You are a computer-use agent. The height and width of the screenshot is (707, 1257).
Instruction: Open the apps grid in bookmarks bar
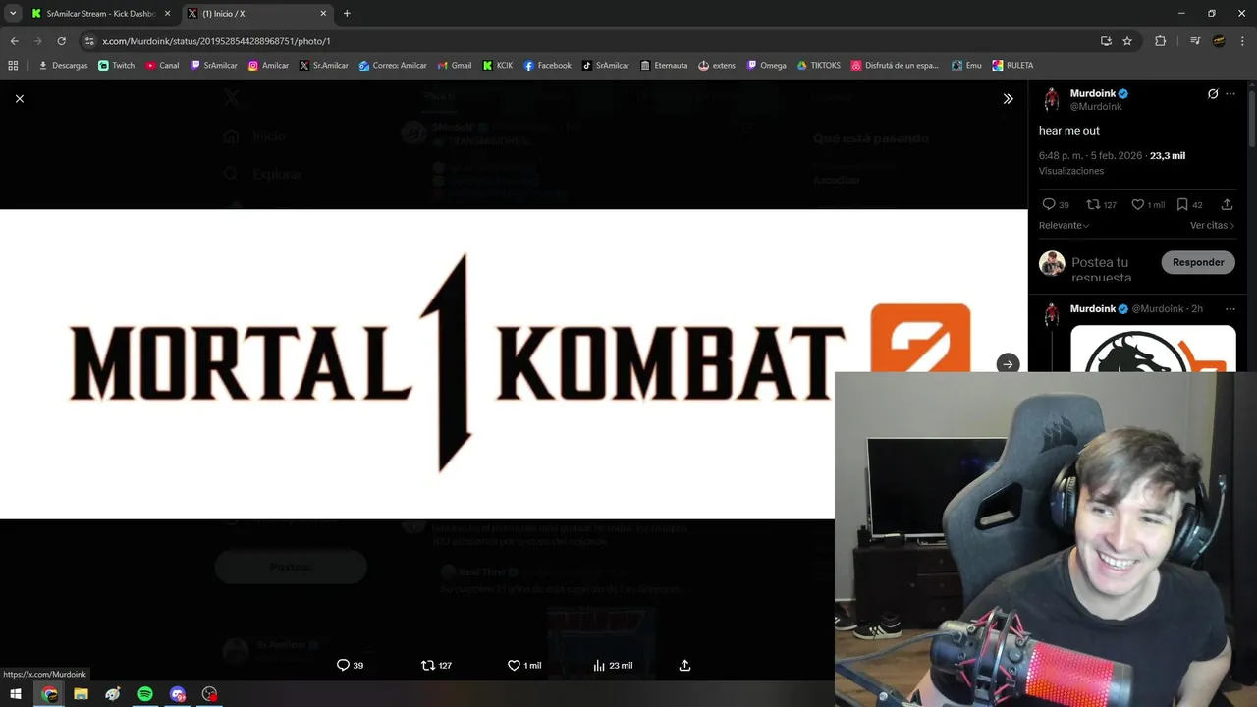pyautogui.click(x=13, y=65)
